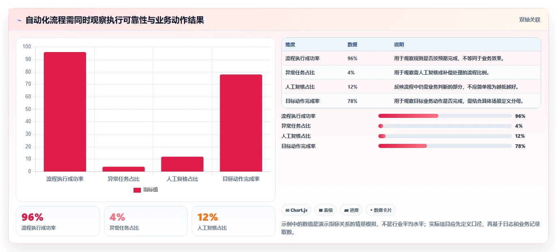Click the 人工复核占比 progress bar at 12%
The height and width of the screenshot is (252, 557).
point(445,136)
